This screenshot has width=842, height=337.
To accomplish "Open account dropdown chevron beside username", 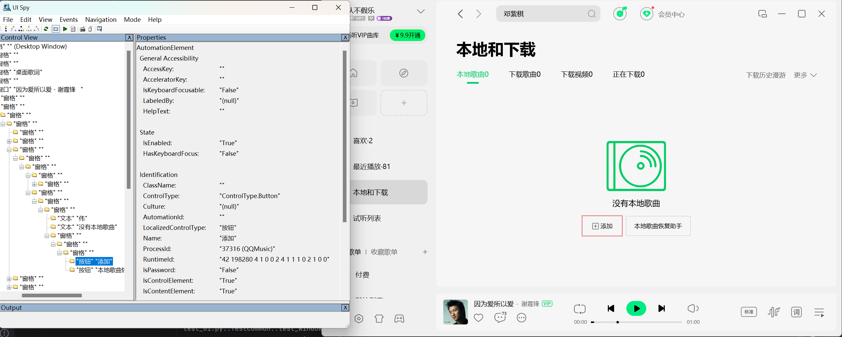I will point(421,11).
